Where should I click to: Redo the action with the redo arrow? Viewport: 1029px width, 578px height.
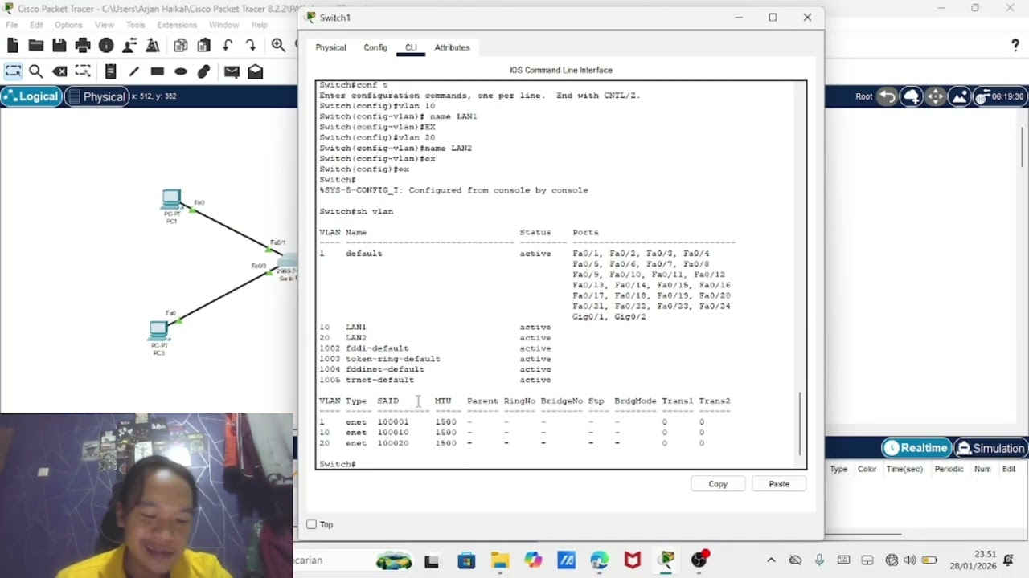(251, 46)
